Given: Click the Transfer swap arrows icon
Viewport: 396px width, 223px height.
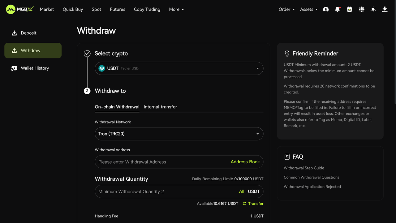Looking at the screenshot, I should click(x=244, y=204).
